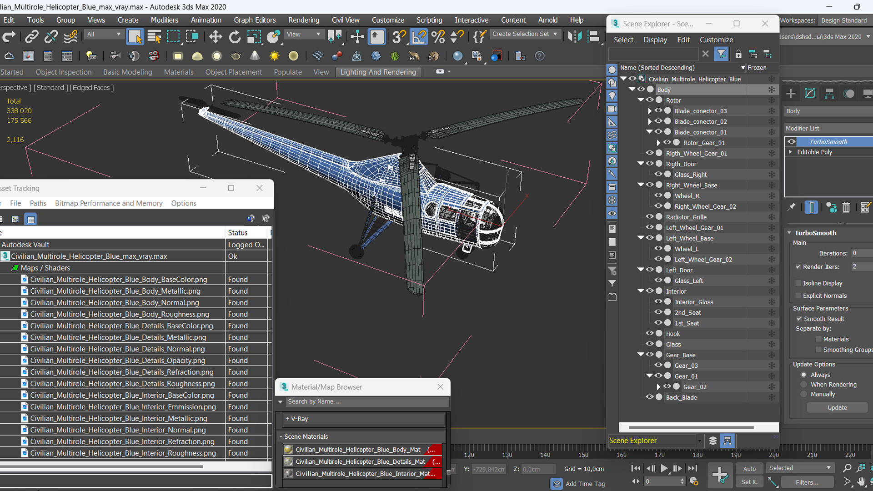Click the Link objects chain icon
This screenshot has width=873, height=491.
31,36
